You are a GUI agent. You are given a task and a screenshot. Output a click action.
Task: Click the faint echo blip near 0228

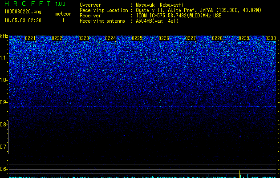click(x=208, y=136)
